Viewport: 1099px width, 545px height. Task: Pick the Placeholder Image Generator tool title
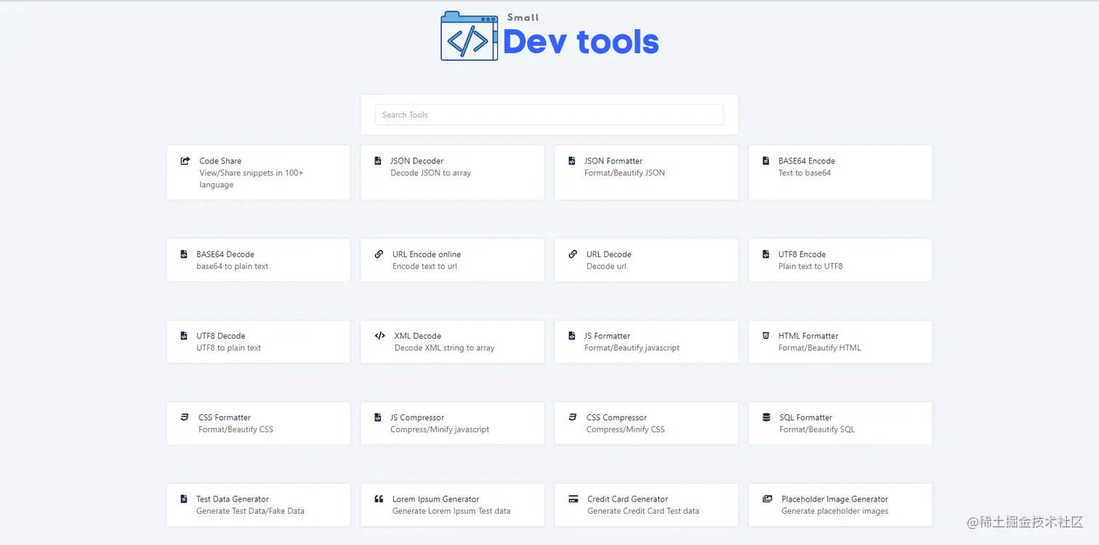pos(835,499)
